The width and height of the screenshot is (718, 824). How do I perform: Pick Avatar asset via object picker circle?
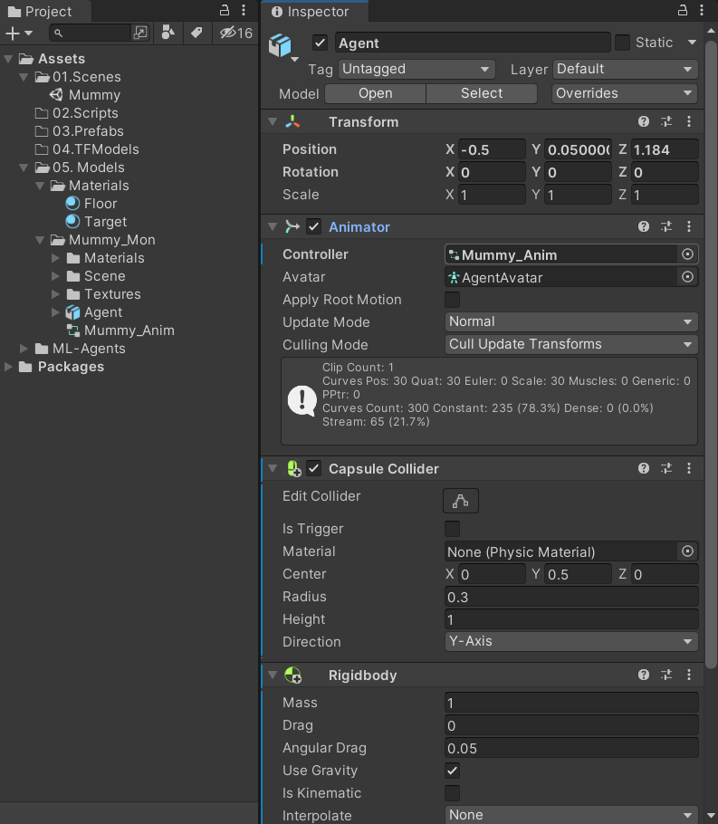[687, 277]
